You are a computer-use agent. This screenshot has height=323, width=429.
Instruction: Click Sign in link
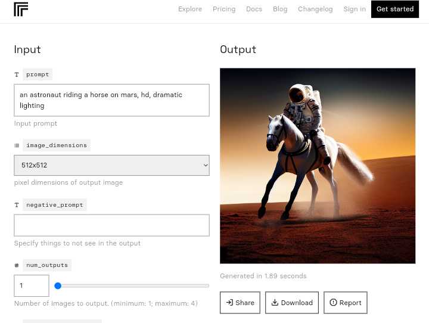point(355,9)
